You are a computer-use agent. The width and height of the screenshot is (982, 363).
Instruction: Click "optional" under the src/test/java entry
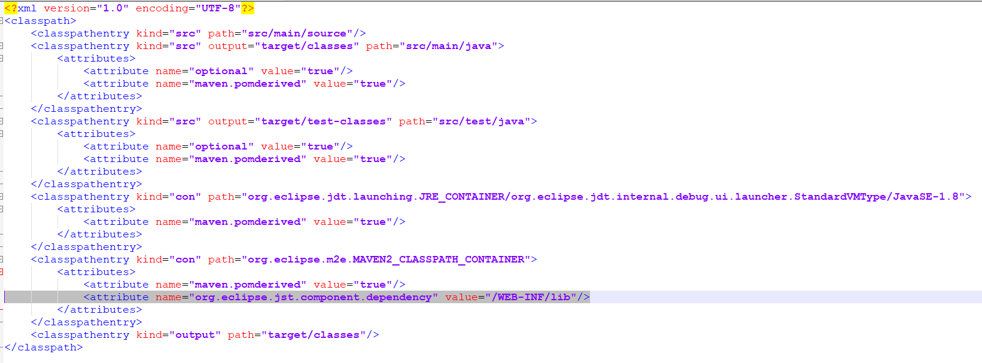click(221, 147)
